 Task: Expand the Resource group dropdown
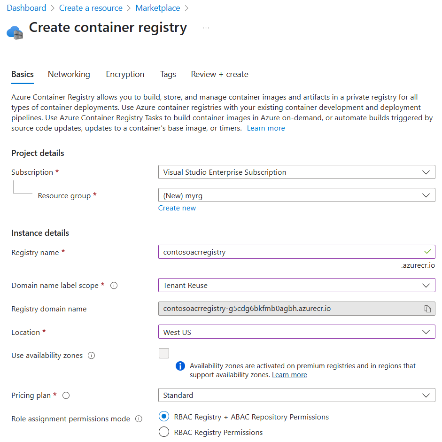(x=296, y=195)
